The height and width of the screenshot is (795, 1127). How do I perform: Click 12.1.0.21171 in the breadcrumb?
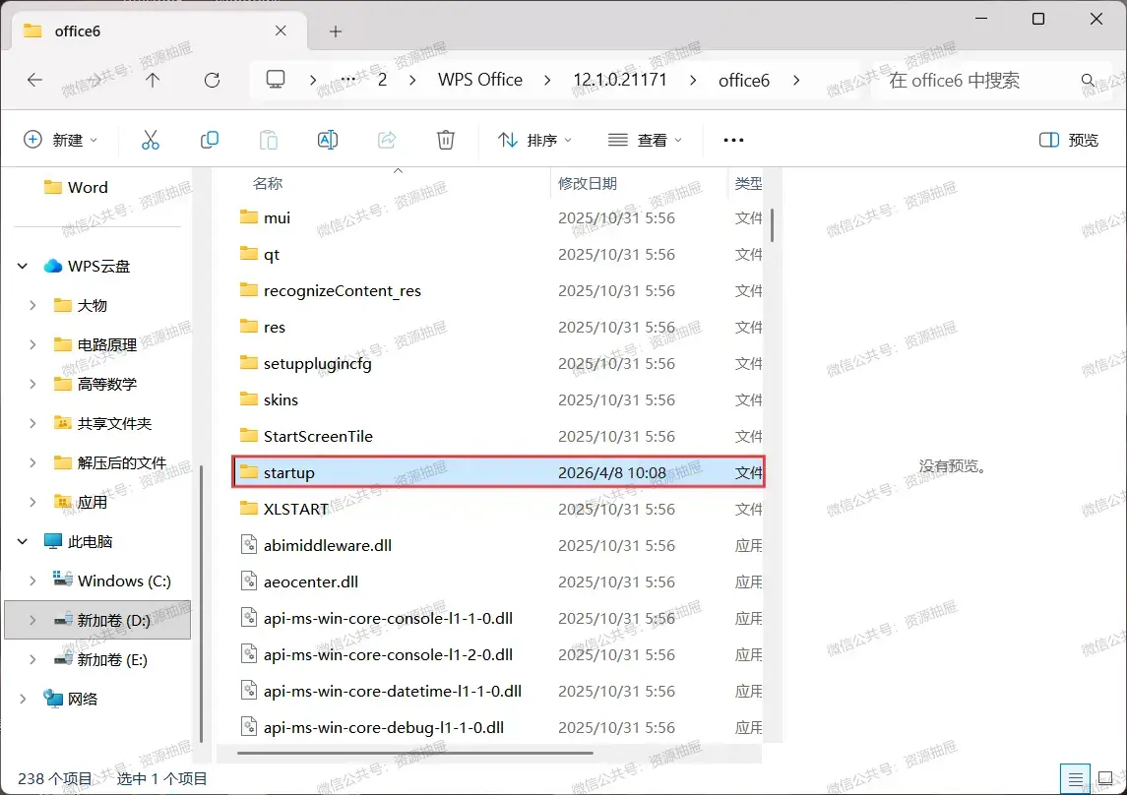[x=620, y=80]
